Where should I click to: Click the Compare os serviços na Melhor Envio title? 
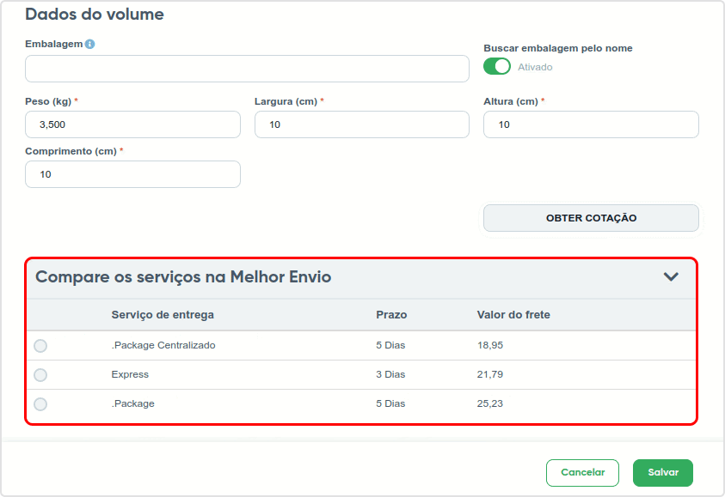tap(183, 277)
